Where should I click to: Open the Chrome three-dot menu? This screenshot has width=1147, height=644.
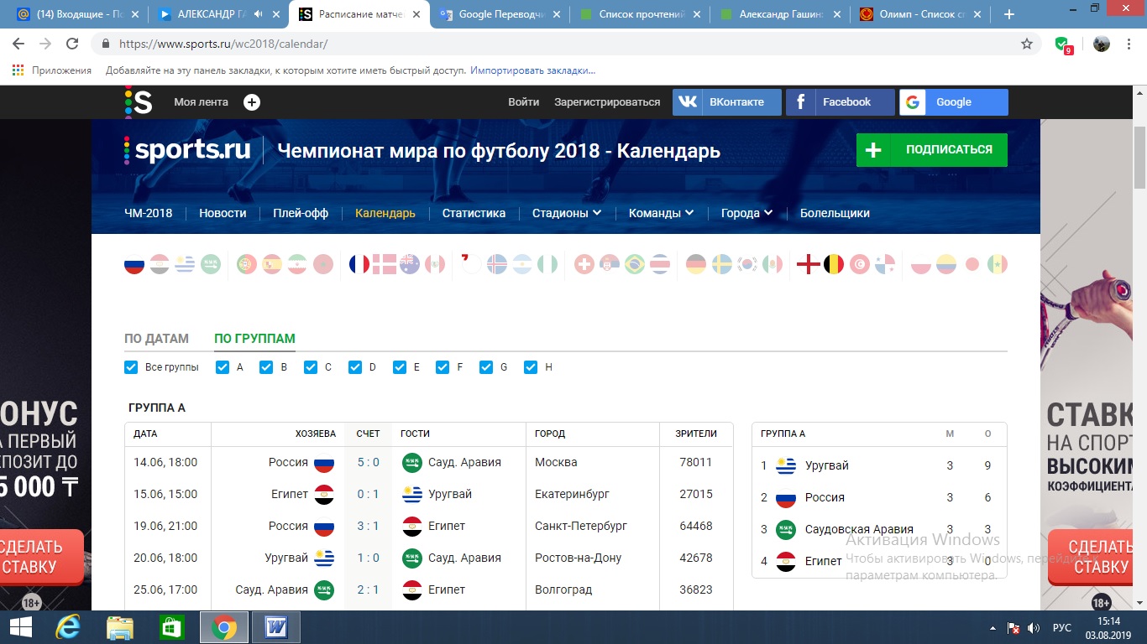[1129, 44]
